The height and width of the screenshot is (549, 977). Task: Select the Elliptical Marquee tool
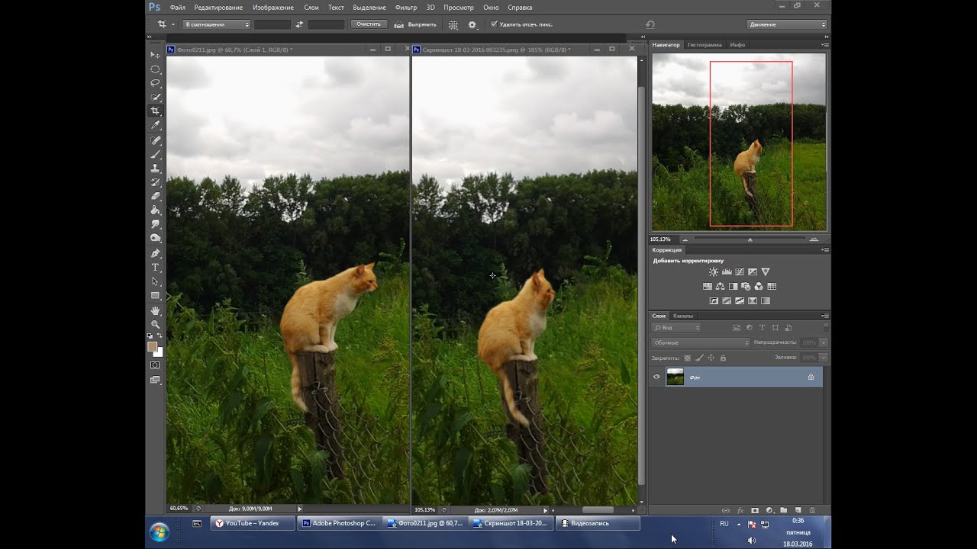click(155, 69)
